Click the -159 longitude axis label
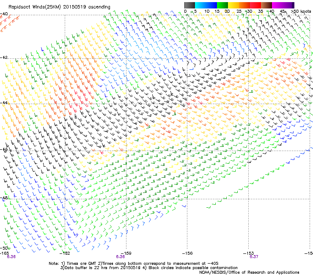Image resolution: width=313 pixels, height=275 pixels. 126,253
